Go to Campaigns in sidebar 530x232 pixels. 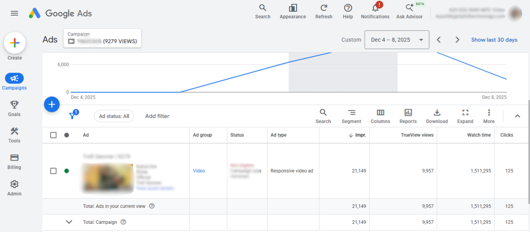(x=14, y=82)
